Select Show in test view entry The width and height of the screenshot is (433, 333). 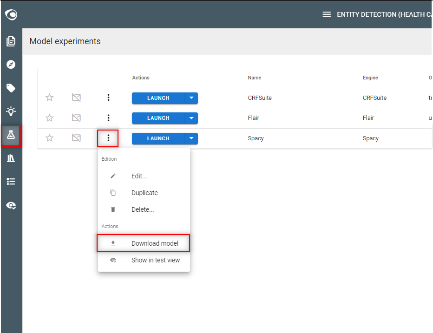[x=144, y=260]
